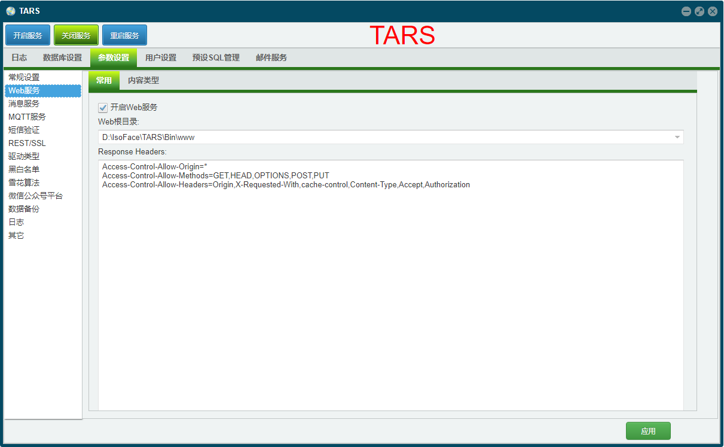The height and width of the screenshot is (447, 724).
Task: Close the TARS window
Action: point(712,11)
